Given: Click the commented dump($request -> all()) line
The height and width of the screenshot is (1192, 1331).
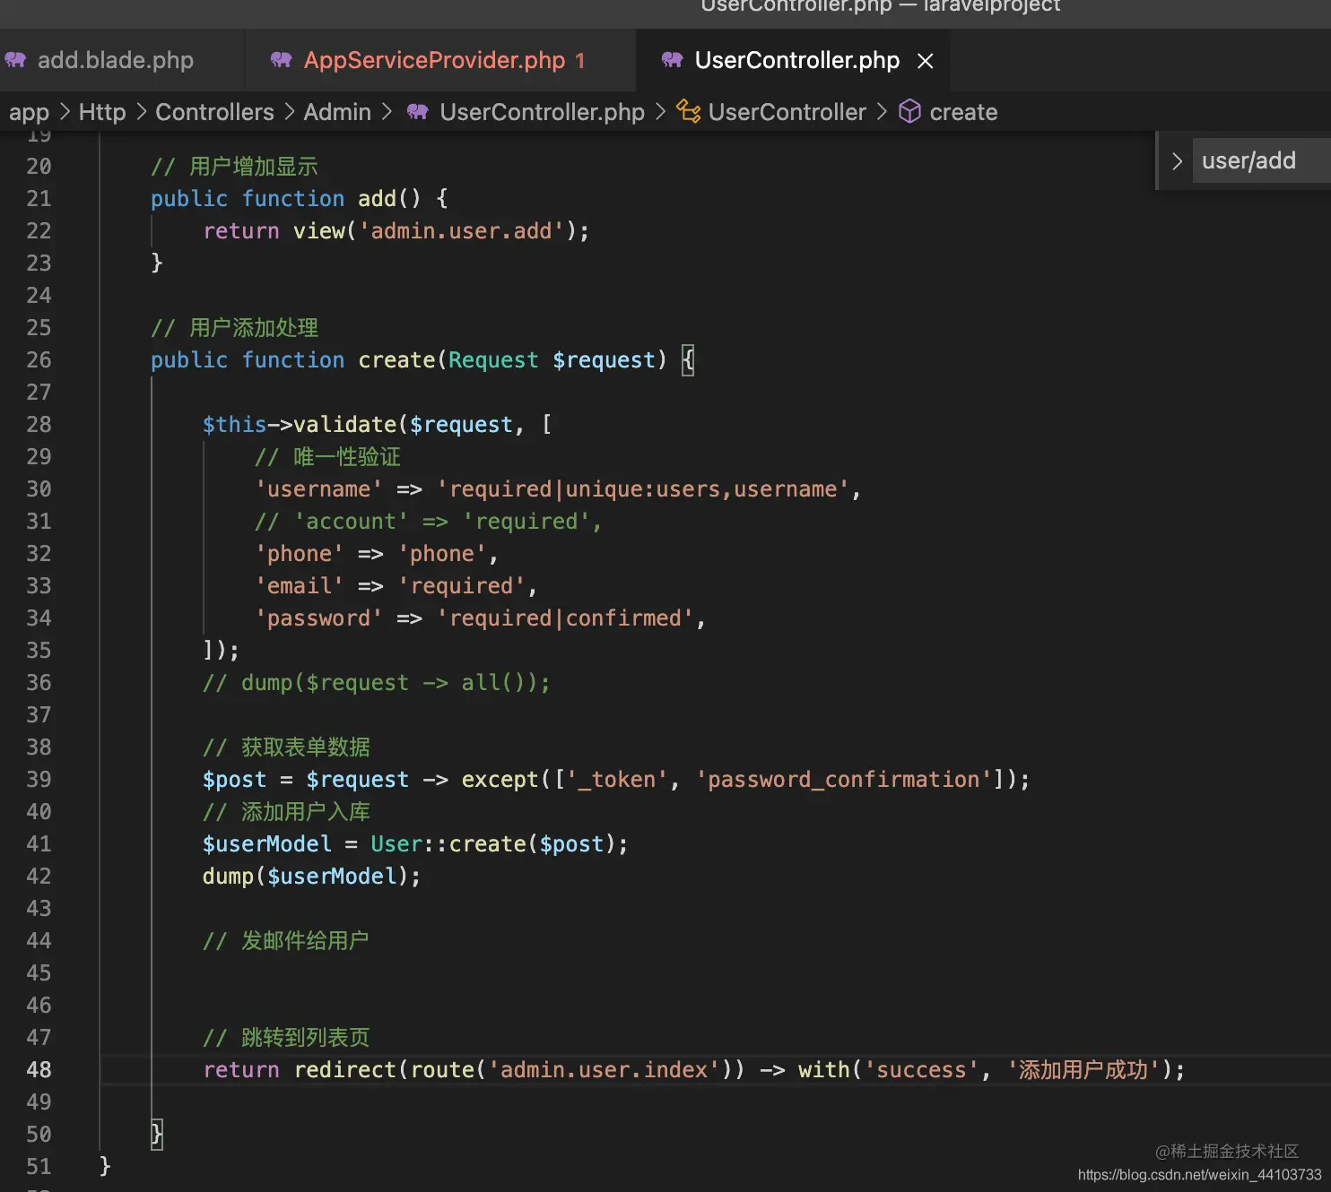Looking at the screenshot, I should (x=376, y=683).
